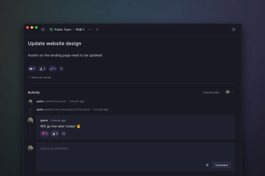Star this issue as favorite
Image resolution: width=265 pixels, height=176 pixels.
(97, 30)
